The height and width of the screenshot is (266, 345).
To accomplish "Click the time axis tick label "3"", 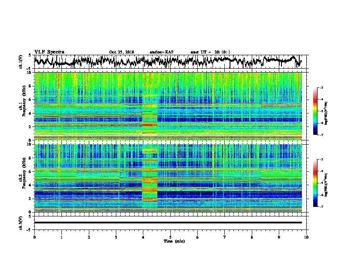I will 116,237.
